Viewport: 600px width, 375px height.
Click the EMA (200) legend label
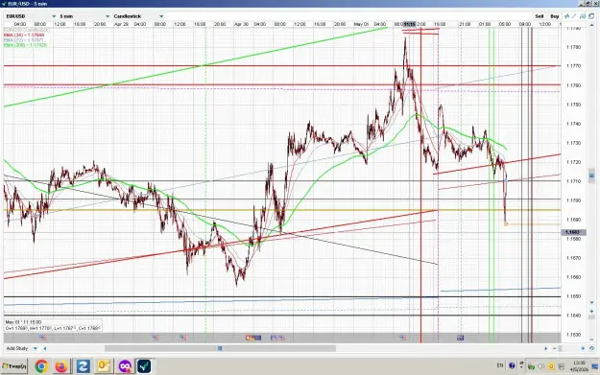[x=25, y=45]
